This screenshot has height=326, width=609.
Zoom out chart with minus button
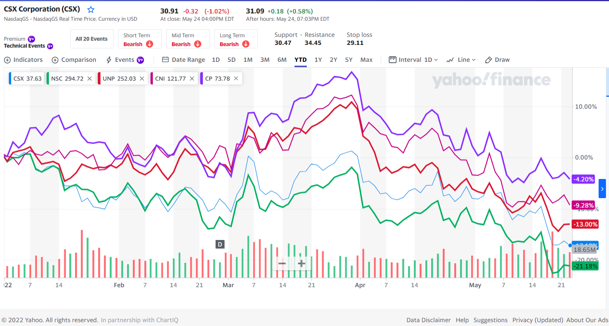pyautogui.click(x=282, y=263)
